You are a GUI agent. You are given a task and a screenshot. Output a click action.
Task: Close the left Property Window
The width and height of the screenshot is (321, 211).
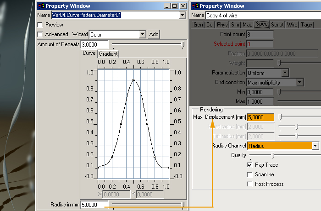[x=183, y=6]
